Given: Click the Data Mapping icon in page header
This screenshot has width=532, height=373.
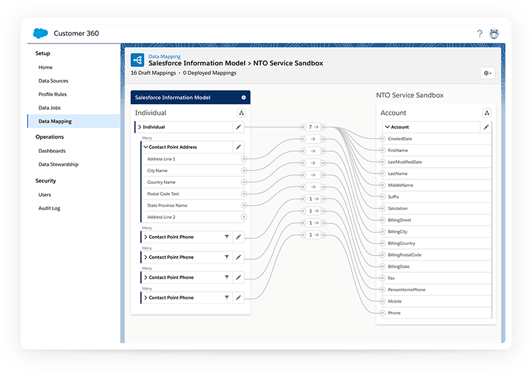Looking at the screenshot, I should click(x=138, y=60).
